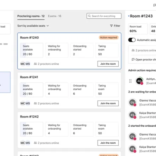Switch to Proctoring rooms tab
This screenshot has width=156, height=156.
point(31,16)
